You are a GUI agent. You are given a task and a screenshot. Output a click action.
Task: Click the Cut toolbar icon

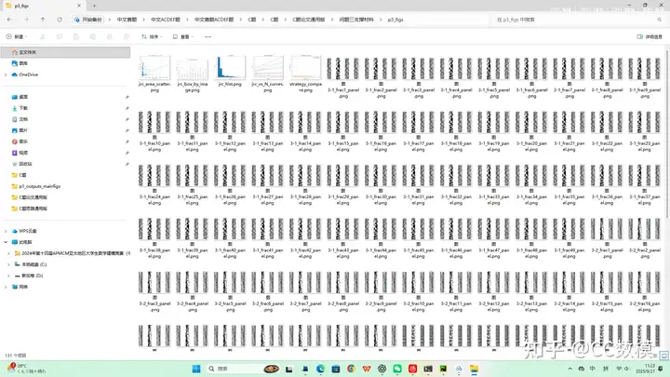42,36
